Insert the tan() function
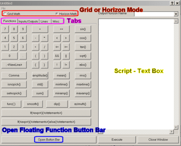181x146 pixels. pyautogui.click(x=83, y=47)
